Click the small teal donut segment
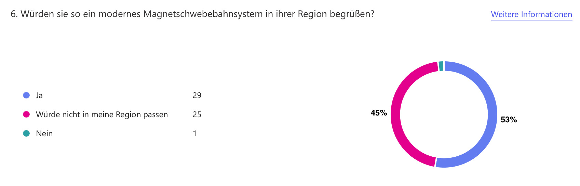 point(441,66)
